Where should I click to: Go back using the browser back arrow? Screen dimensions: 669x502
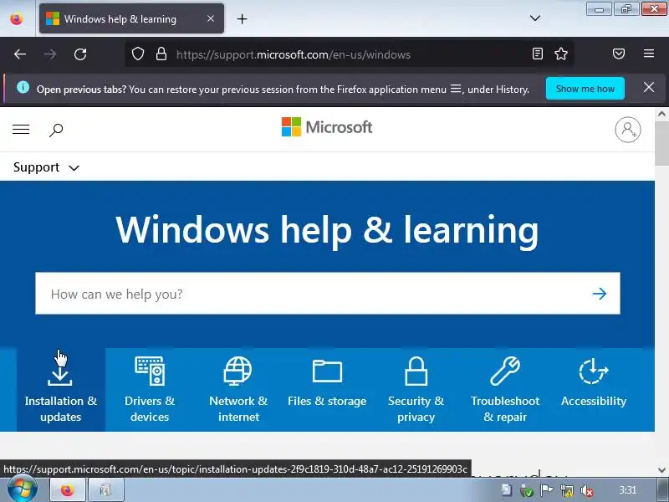coord(20,54)
